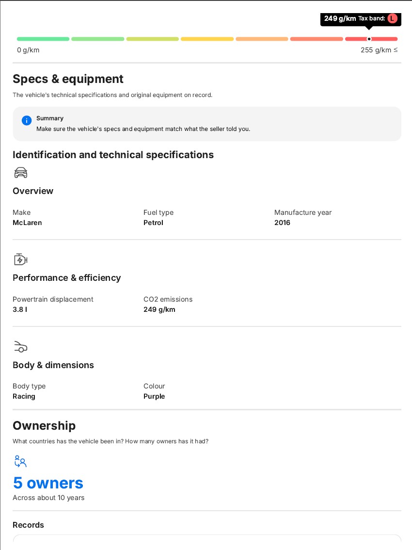Click the black marker dot on emissions scale
This screenshot has width=412, height=550.
(x=369, y=39)
